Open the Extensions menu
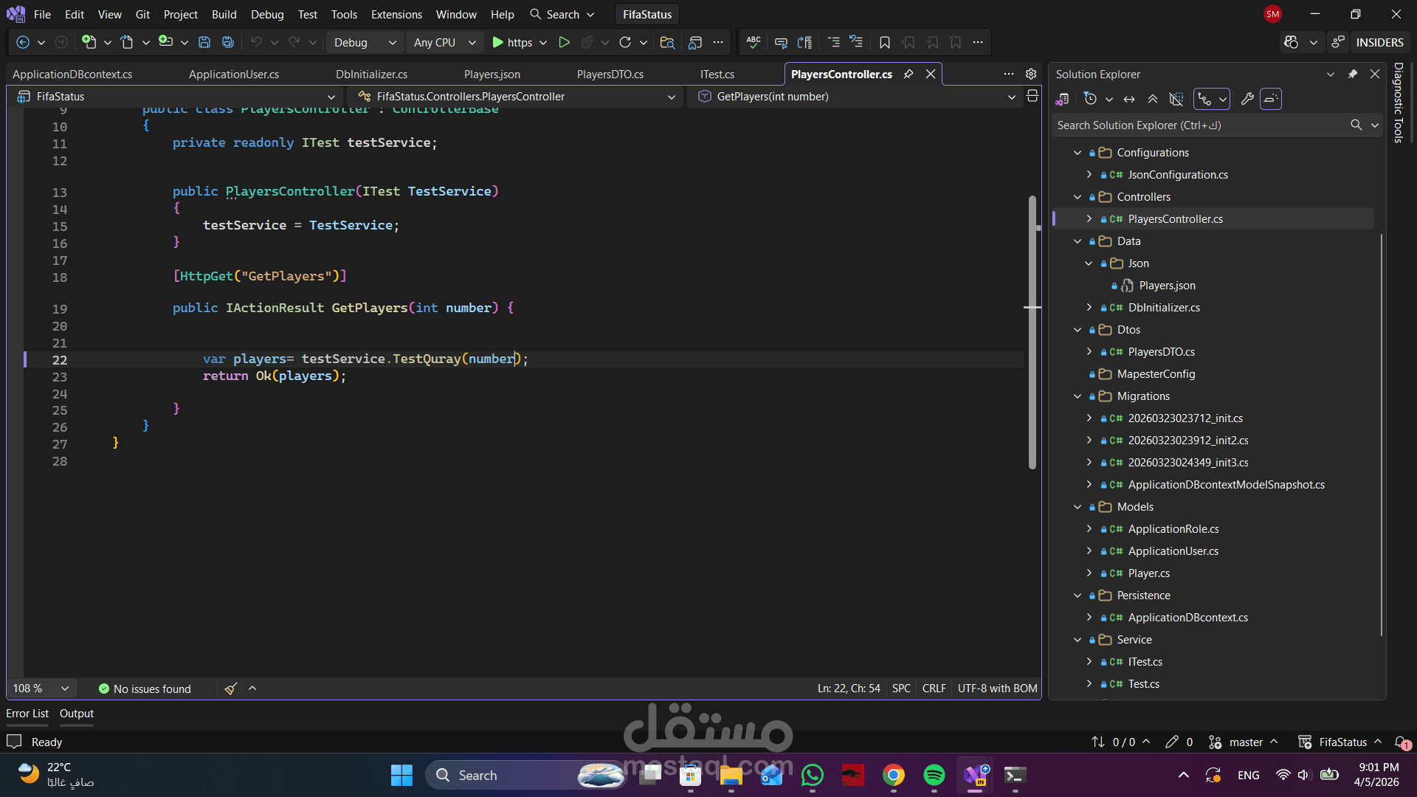 tap(396, 14)
